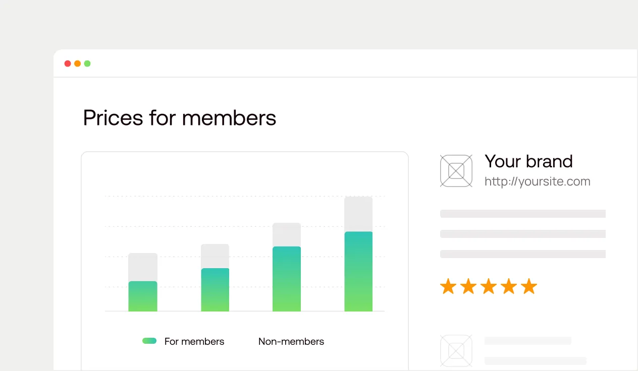This screenshot has height=371, width=638.
Task: Click the fifth orange rating star
Action: (529, 286)
